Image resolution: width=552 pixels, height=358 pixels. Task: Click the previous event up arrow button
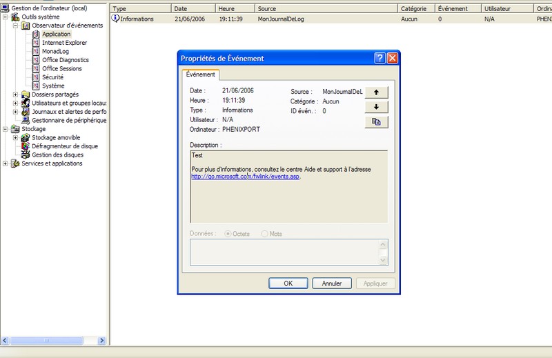376,92
